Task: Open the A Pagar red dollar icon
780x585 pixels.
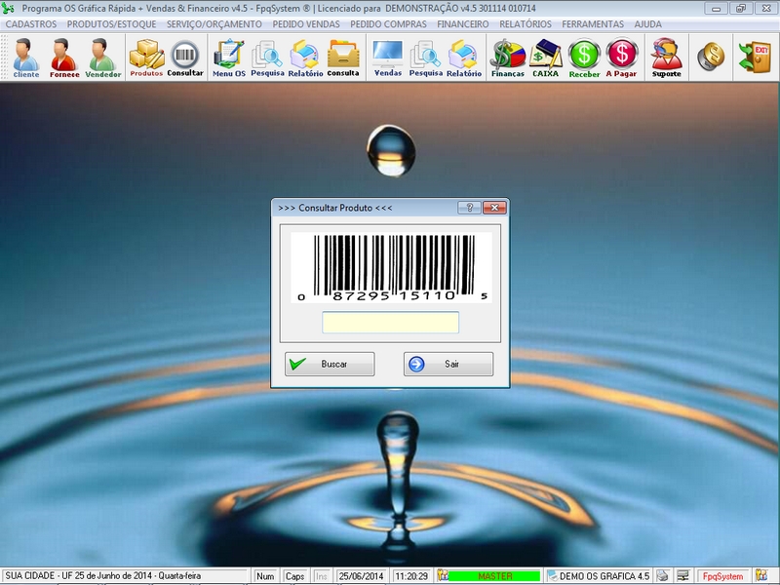Action: click(622, 58)
